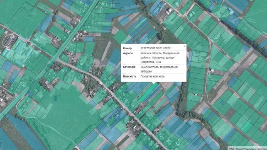This screenshot has width=267, height=150.
Task: Select the highlighted bright green parcel under popup
Action: [x=148, y=92]
